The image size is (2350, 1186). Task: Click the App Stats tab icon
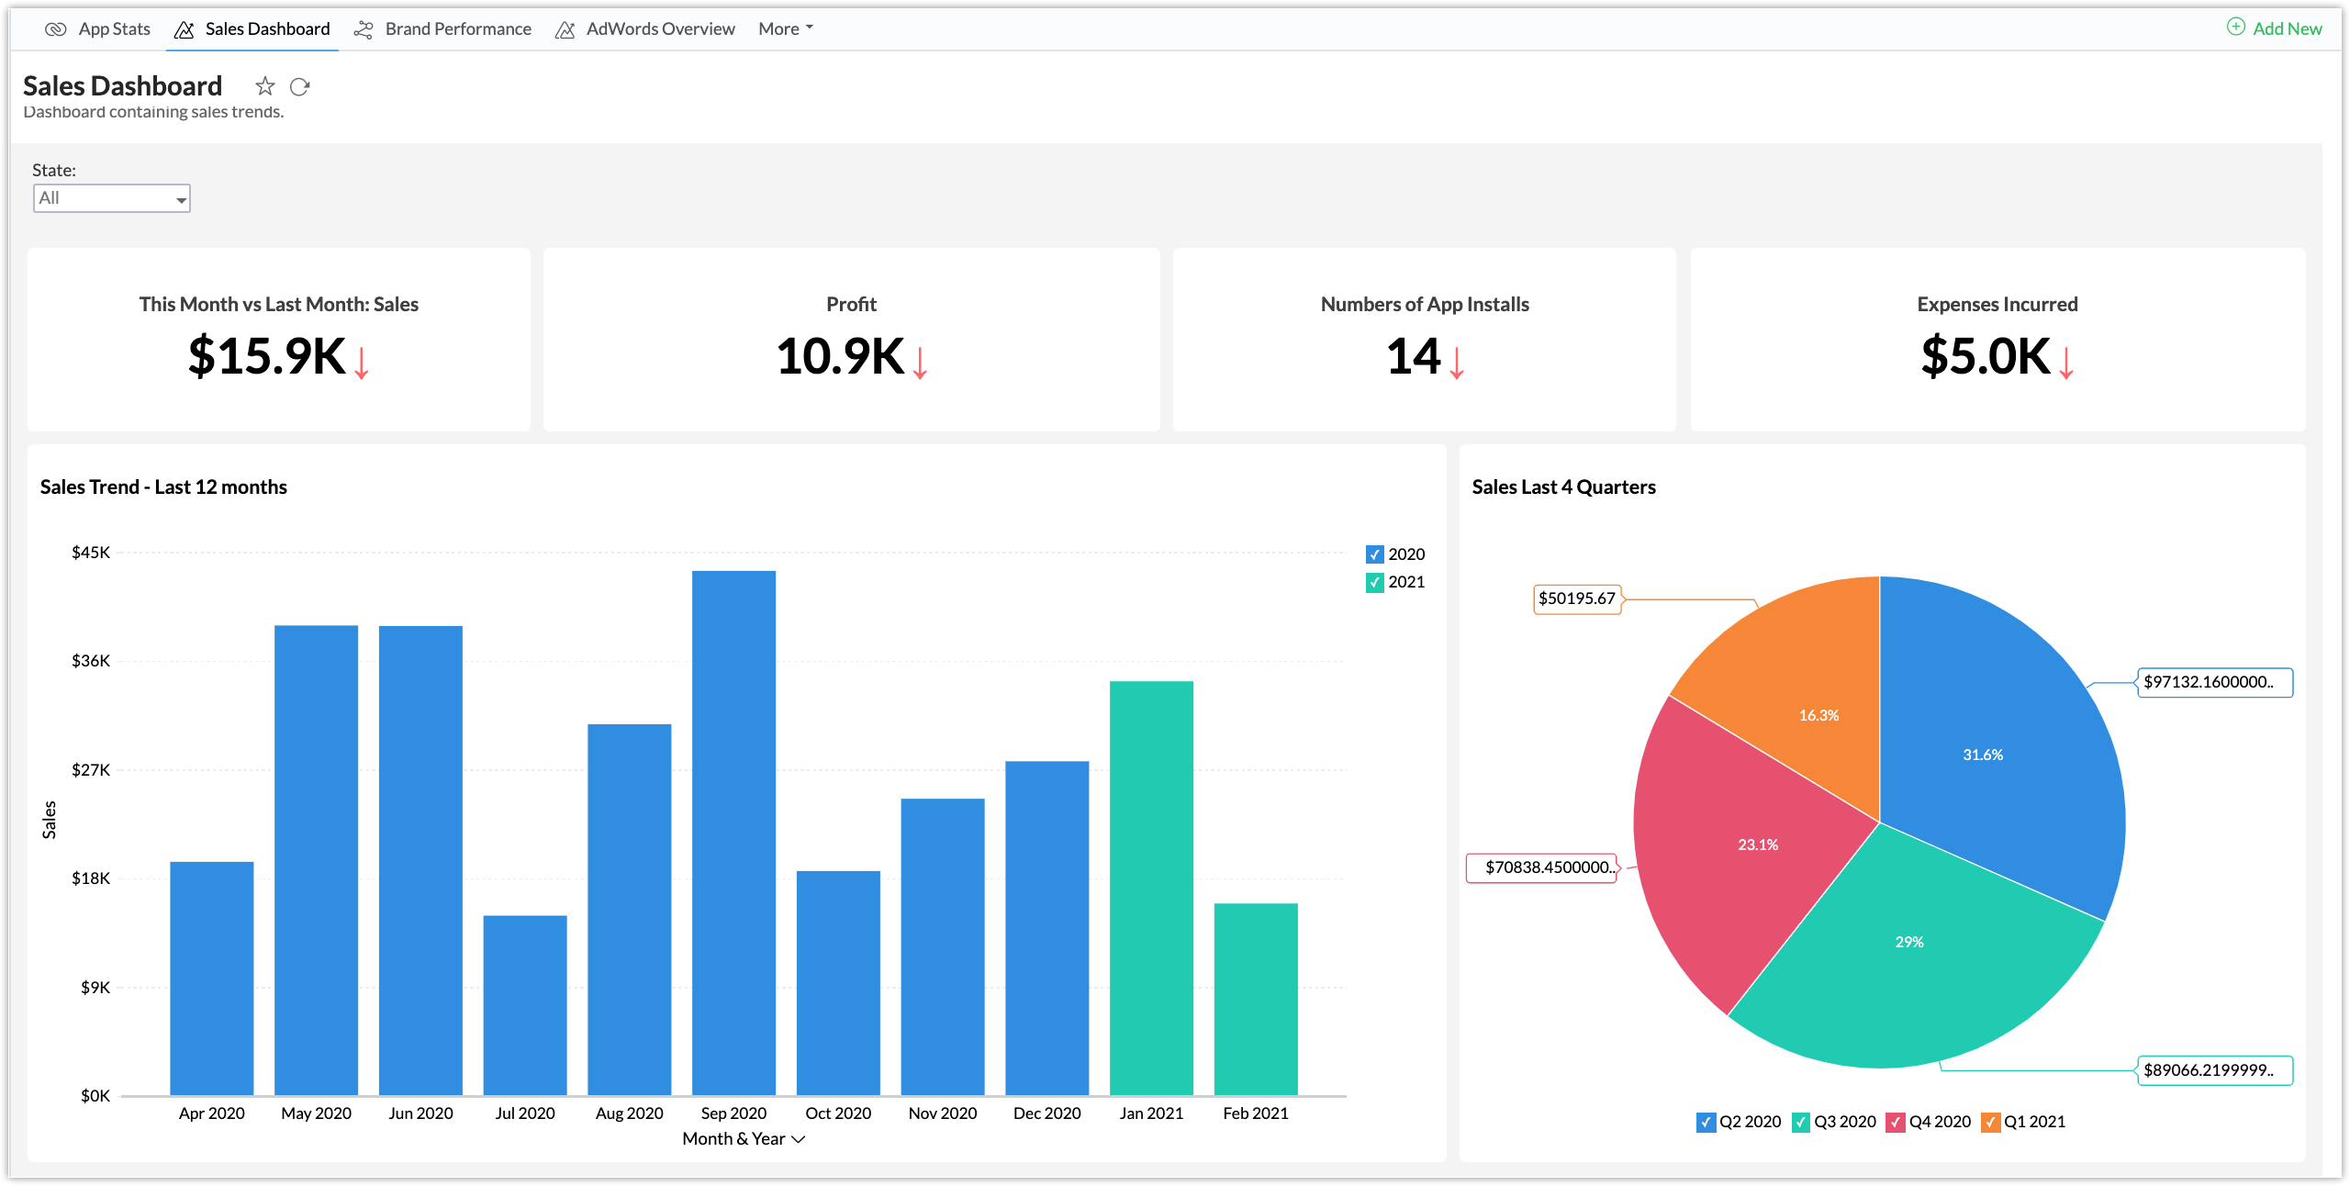tap(55, 29)
